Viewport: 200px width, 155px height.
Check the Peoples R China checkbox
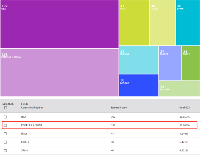[5, 125]
